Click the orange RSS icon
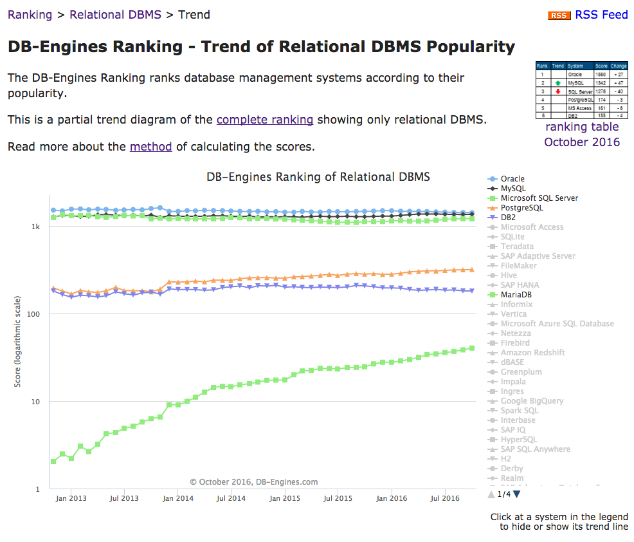Viewport: 634px width, 542px height. point(559,15)
